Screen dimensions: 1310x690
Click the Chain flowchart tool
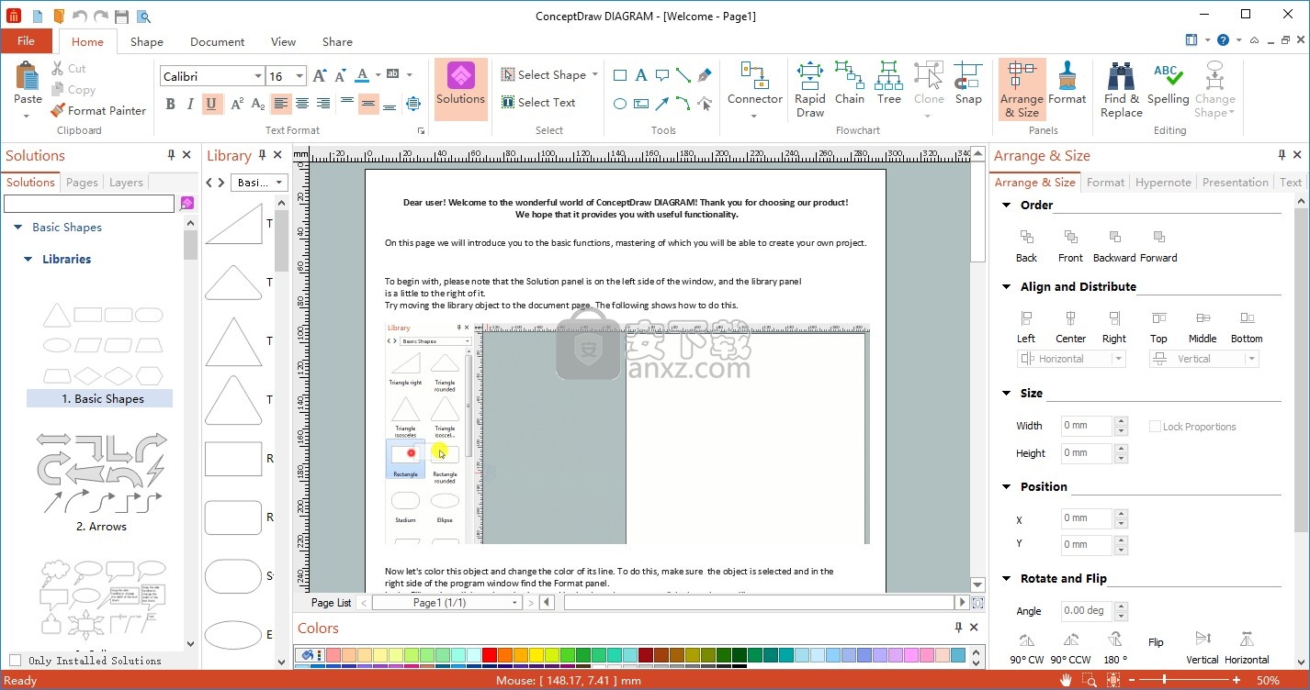pyautogui.click(x=850, y=84)
